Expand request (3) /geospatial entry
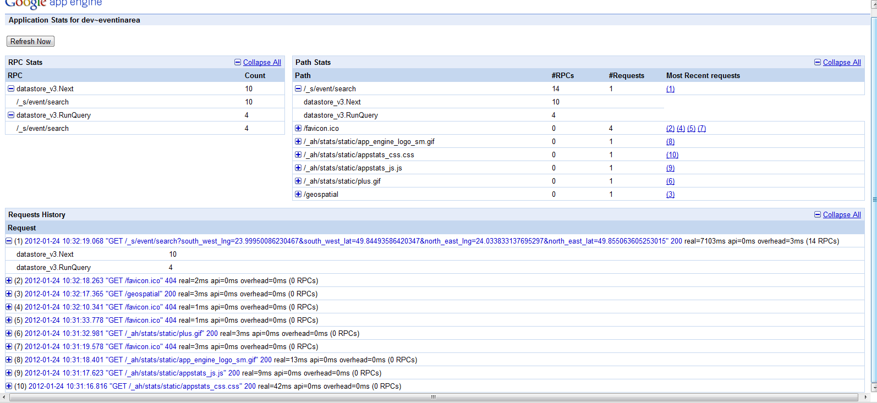 [9, 294]
